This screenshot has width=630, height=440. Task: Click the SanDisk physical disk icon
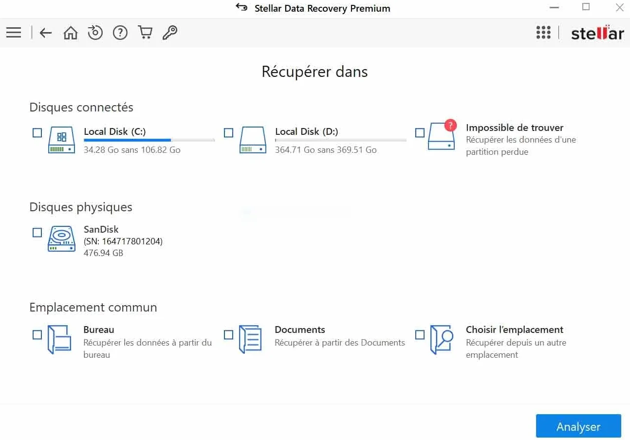[62, 239]
